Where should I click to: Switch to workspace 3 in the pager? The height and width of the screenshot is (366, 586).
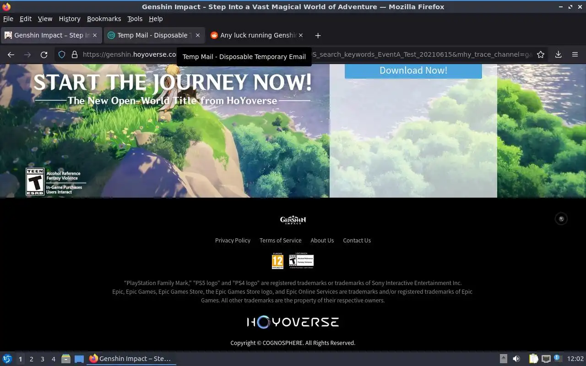[42, 359]
